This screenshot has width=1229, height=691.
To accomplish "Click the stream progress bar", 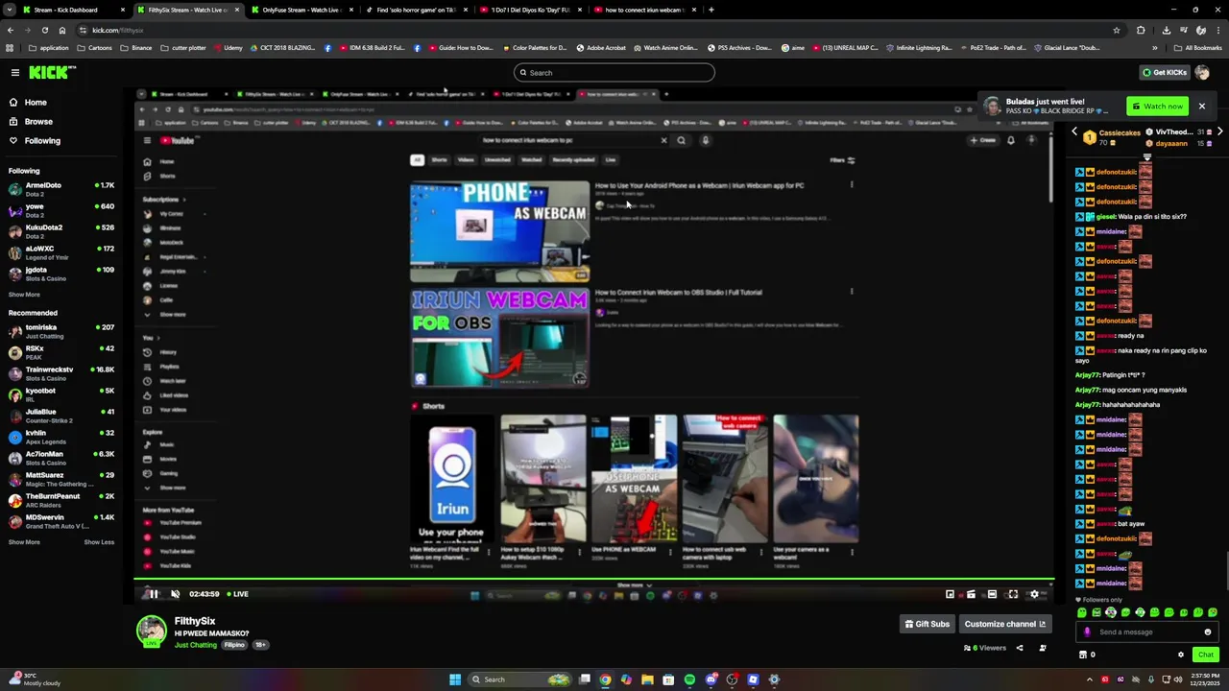I will coord(594,580).
